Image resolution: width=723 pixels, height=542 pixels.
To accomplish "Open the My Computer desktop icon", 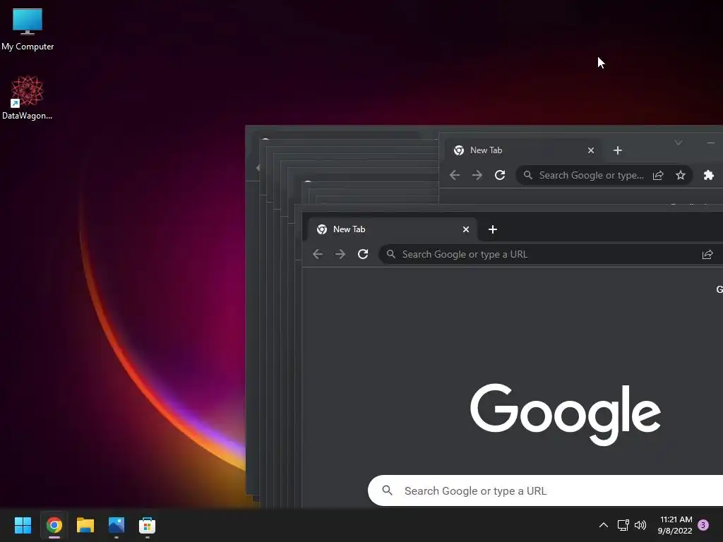I will click(x=28, y=29).
